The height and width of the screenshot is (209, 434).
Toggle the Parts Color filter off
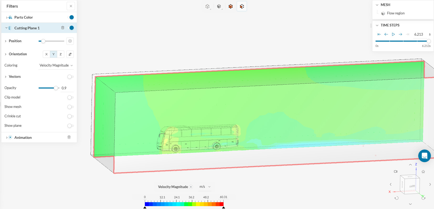(x=71, y=17)
